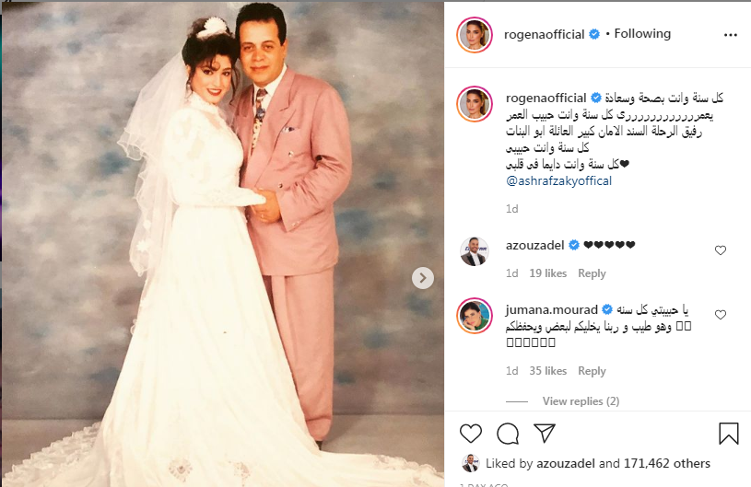Open azouzadel's avatar in comments

[474, 251]
